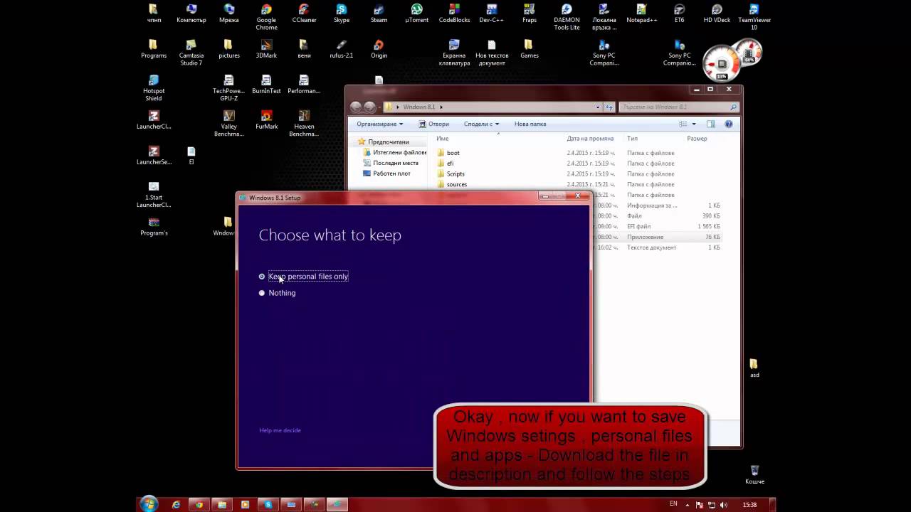Image resolution: width=911 pixels, height=512 pixels.
Task: Expand the Explorer view options dropdown arrow
Action: 694,124
